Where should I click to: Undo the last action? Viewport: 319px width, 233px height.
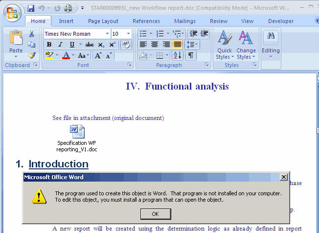click(x=42, y=8)
